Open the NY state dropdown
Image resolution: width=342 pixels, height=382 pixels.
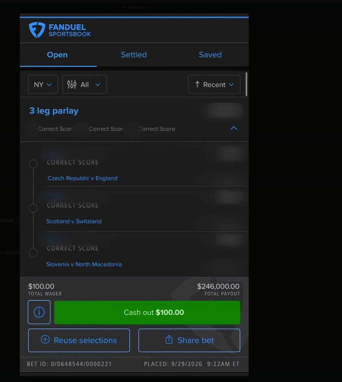point(43,84)
